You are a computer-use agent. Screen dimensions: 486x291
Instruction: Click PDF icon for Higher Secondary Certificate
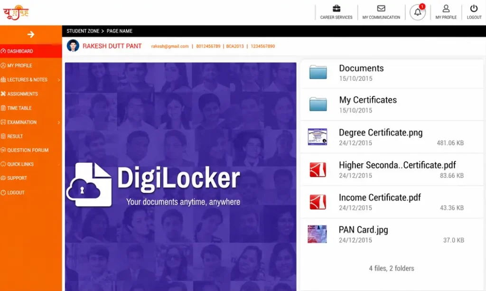(318, 169)
